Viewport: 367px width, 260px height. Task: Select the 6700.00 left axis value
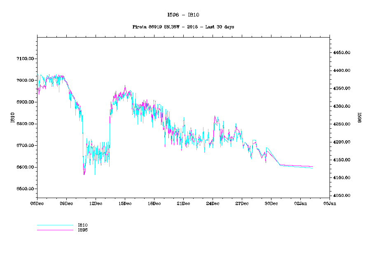[25, 146]
